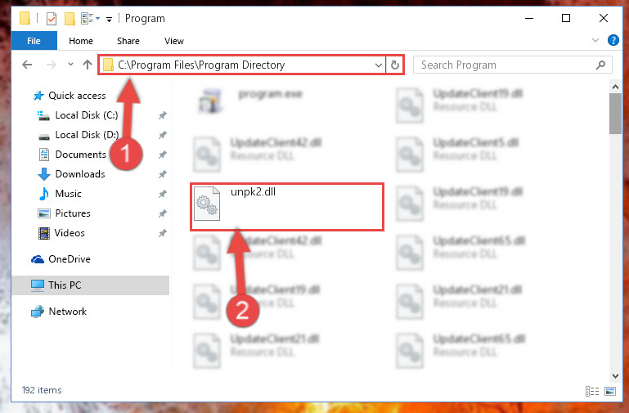Unpin Documents pin icon
The image size is (629, 413).
(163, 155)
